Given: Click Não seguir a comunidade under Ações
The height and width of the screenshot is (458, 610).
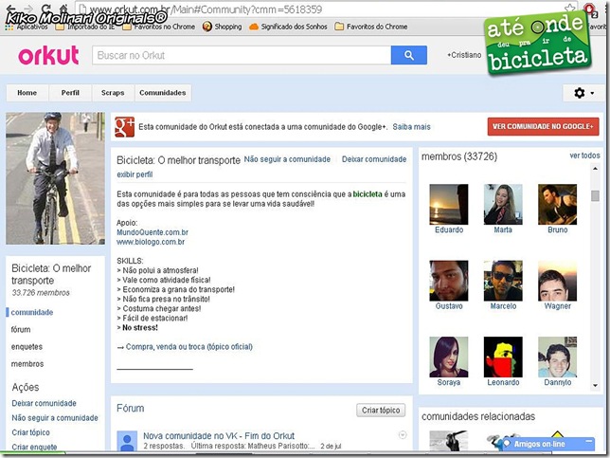Looking at the screenshot, I should [x=55, y=418].
